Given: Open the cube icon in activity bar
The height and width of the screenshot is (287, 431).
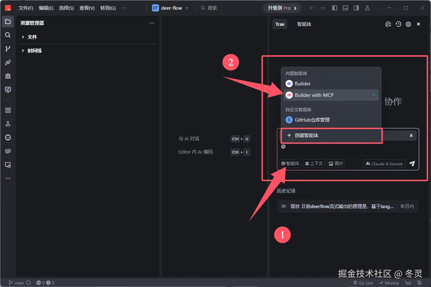Looking at the screenshot, I should 8,151.
